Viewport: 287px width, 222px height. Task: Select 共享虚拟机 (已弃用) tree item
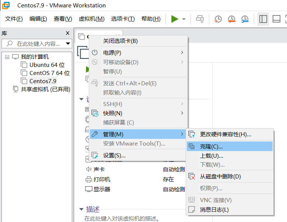(45, 89)
